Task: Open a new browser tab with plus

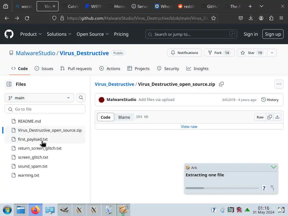Action: pyautogui.click(x=250, y=6)
